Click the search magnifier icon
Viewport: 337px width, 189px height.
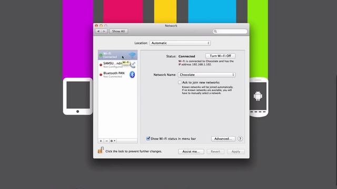215,31
